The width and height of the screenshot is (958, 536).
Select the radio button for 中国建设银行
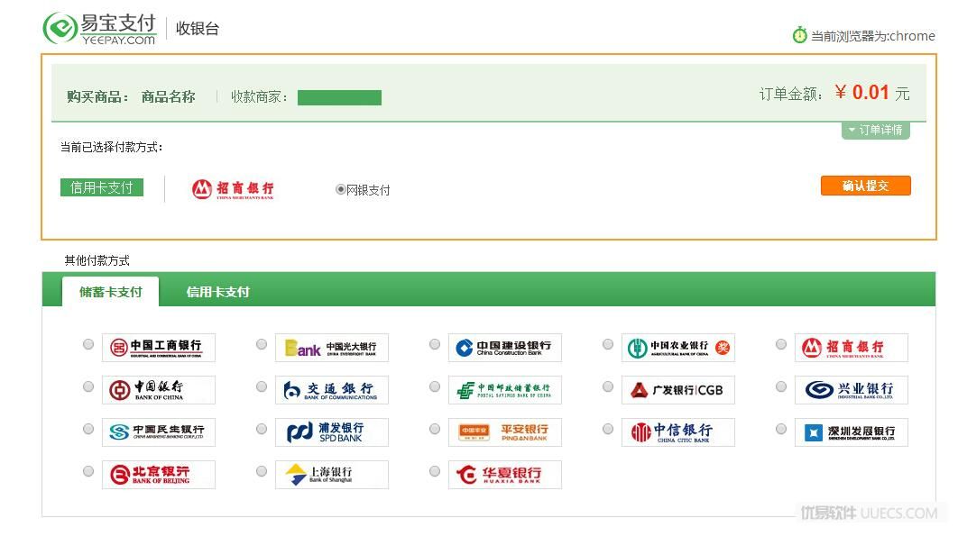coord(435,344)
